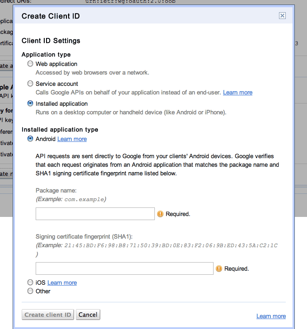Click the Package name required warning icon

click(160, 214)
